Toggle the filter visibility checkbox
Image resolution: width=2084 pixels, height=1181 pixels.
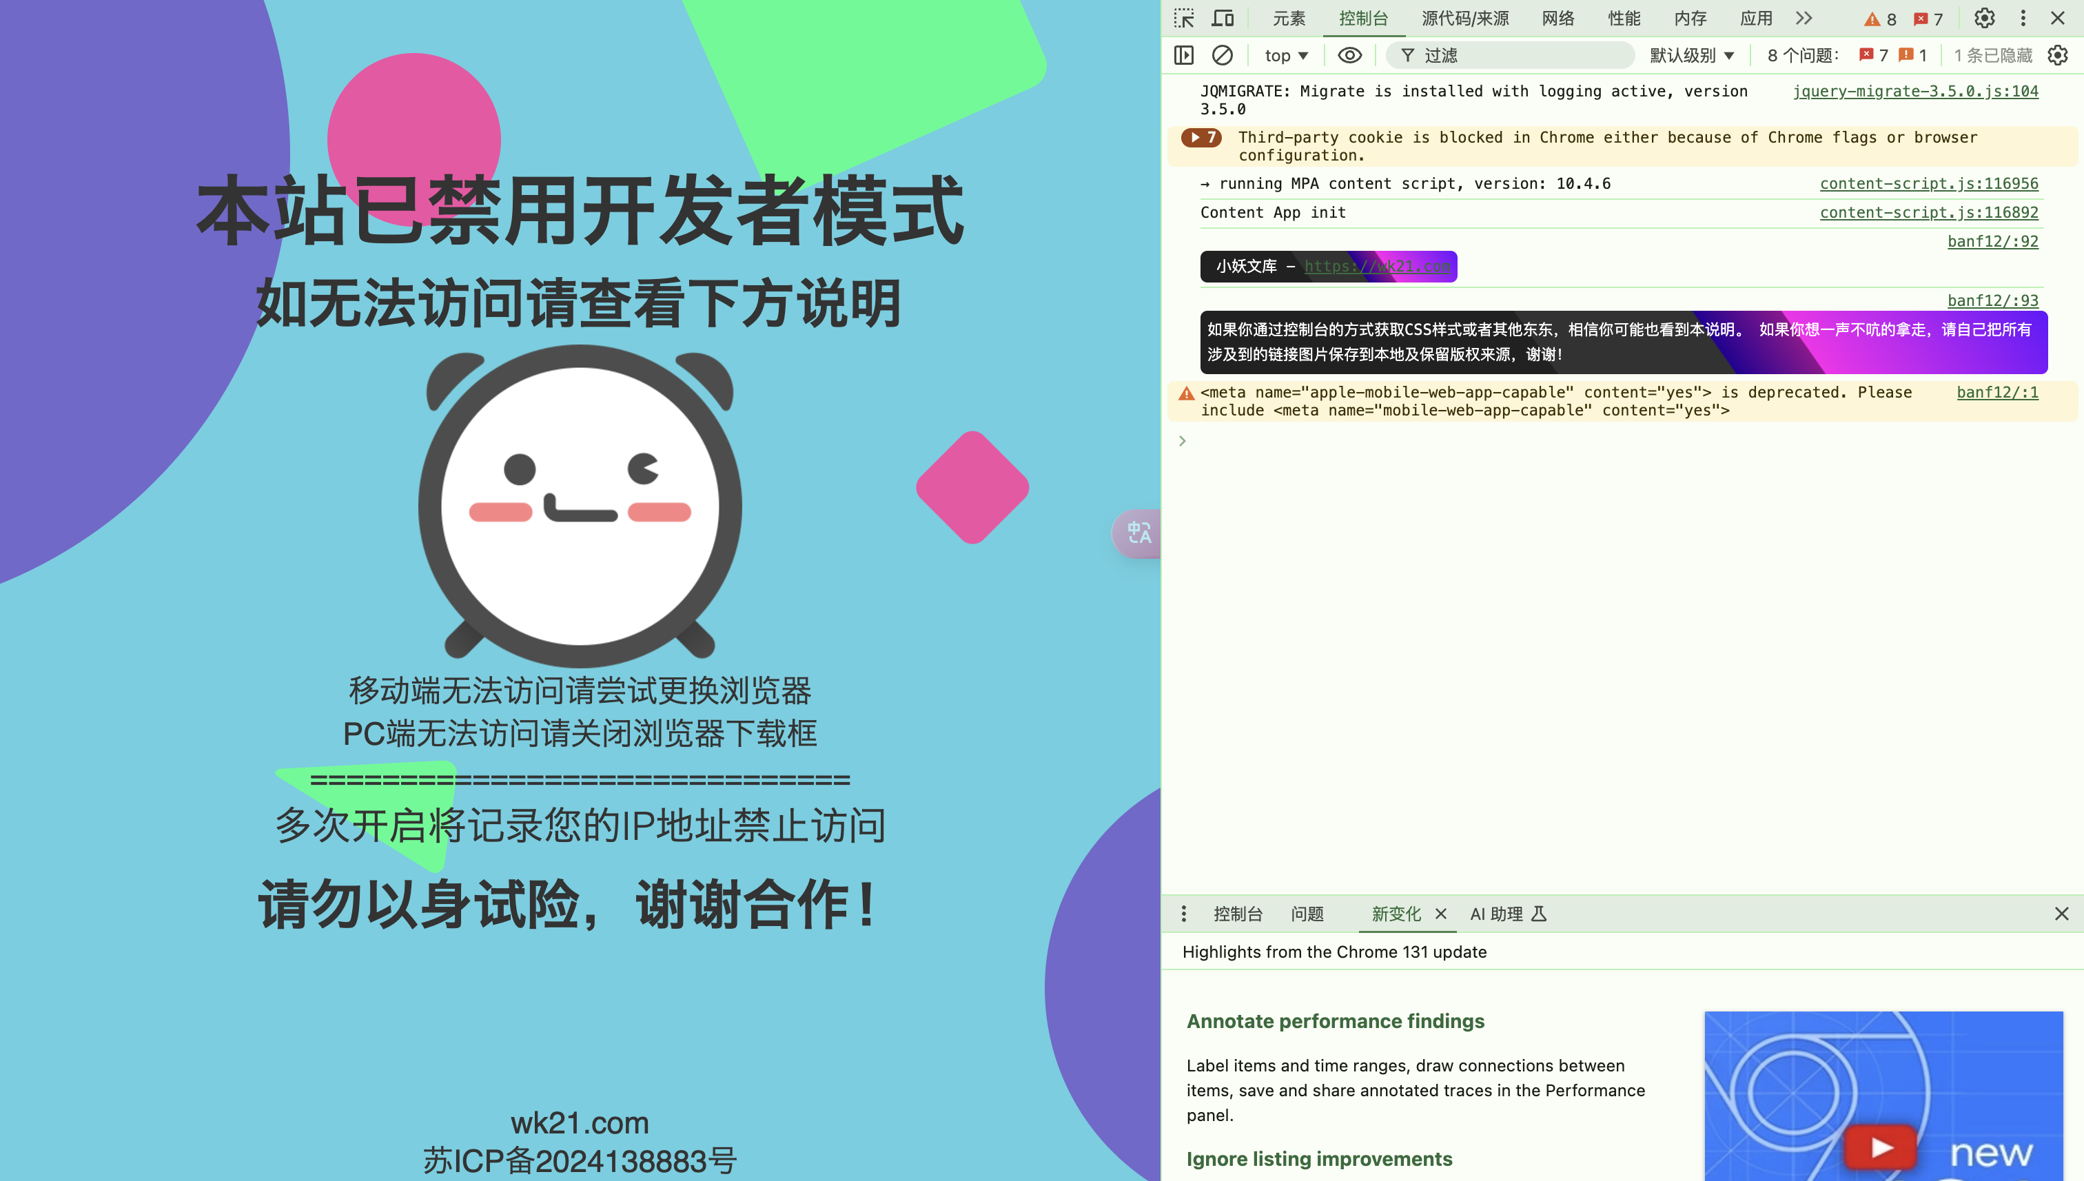(x=1348, y=54)
